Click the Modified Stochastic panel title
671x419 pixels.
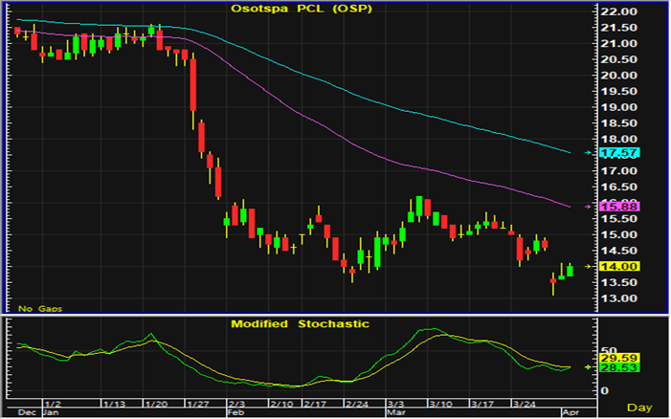pyautogui.click(x=300, y=324)
